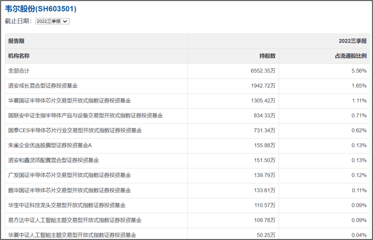Click the 占流通股比例 column header

[x=351, y=56]
